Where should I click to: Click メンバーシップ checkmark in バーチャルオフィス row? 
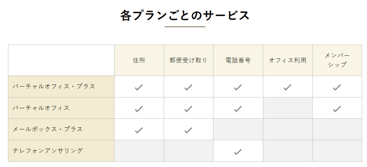(337, 109)
